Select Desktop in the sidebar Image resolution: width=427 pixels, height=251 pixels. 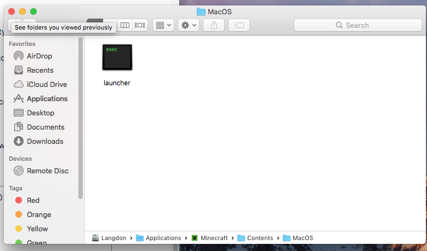click(x=34, y=113)
